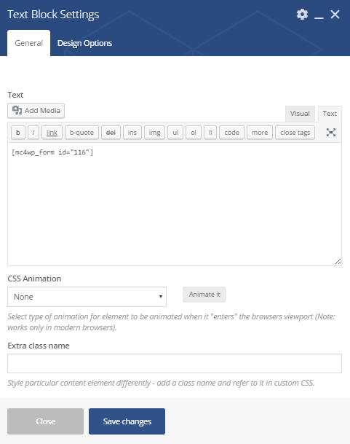The image size is (350, 444).
Task: Click the Animate it button
Action: click(x=204, y=295)
